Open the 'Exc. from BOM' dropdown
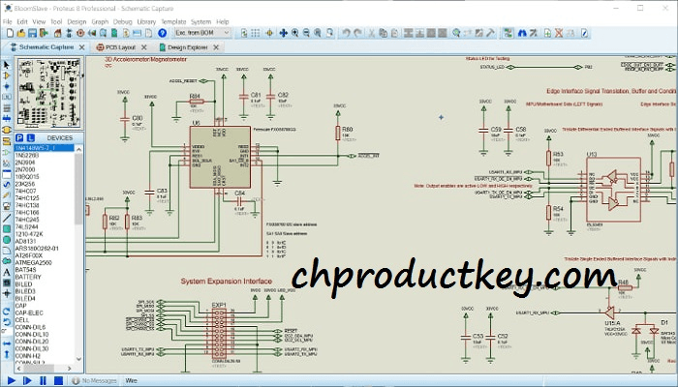678x387 pixels. pos(201,33)
